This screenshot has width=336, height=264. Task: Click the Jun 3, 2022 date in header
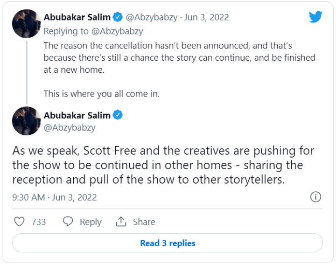206,17
